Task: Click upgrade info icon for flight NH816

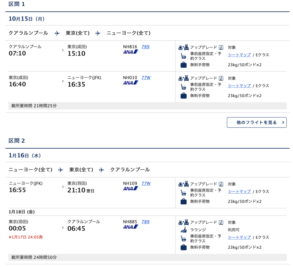Action: pos(221,47)
